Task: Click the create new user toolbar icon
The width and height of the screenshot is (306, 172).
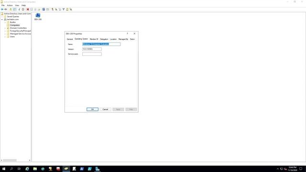Action: tap(53, 10)
